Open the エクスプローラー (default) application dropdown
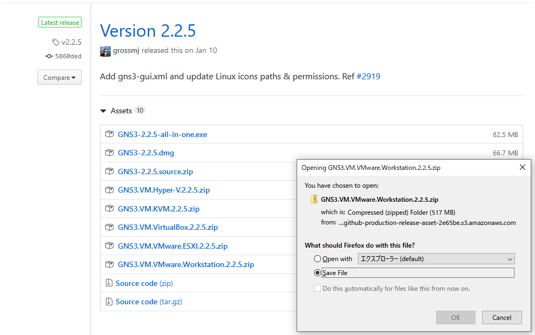Screen dimensions: 535x335 click(436, 259)
